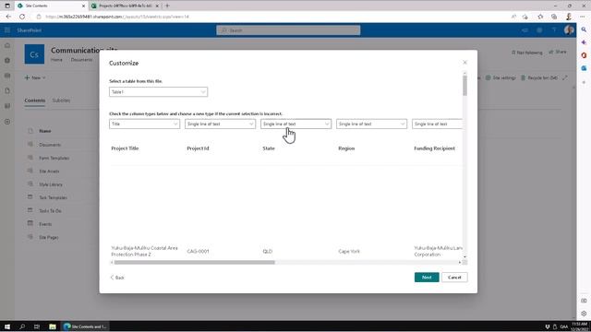Change Funding Recipient column type dropdown
The width and height of the screenshot is (591, 332).
click(437, 124)
